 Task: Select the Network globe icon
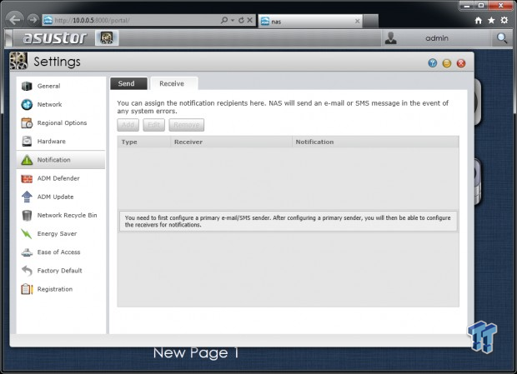point(27,104)
